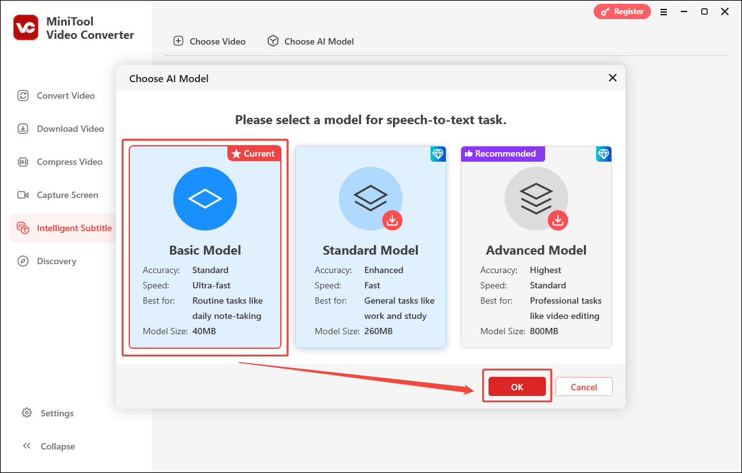742x473 pixels.
Task: Collapse the left sidebar
Action: tap(48, 446)
